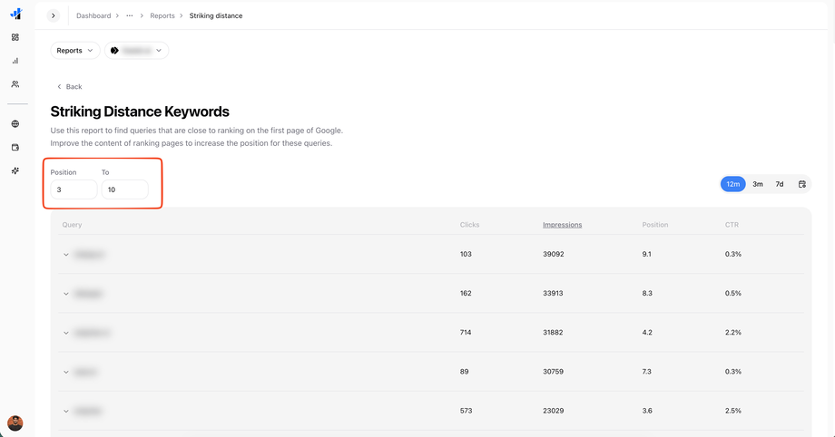Click the wallet icon in sidebar
This screenshot has height=437, width=835.
15,147
